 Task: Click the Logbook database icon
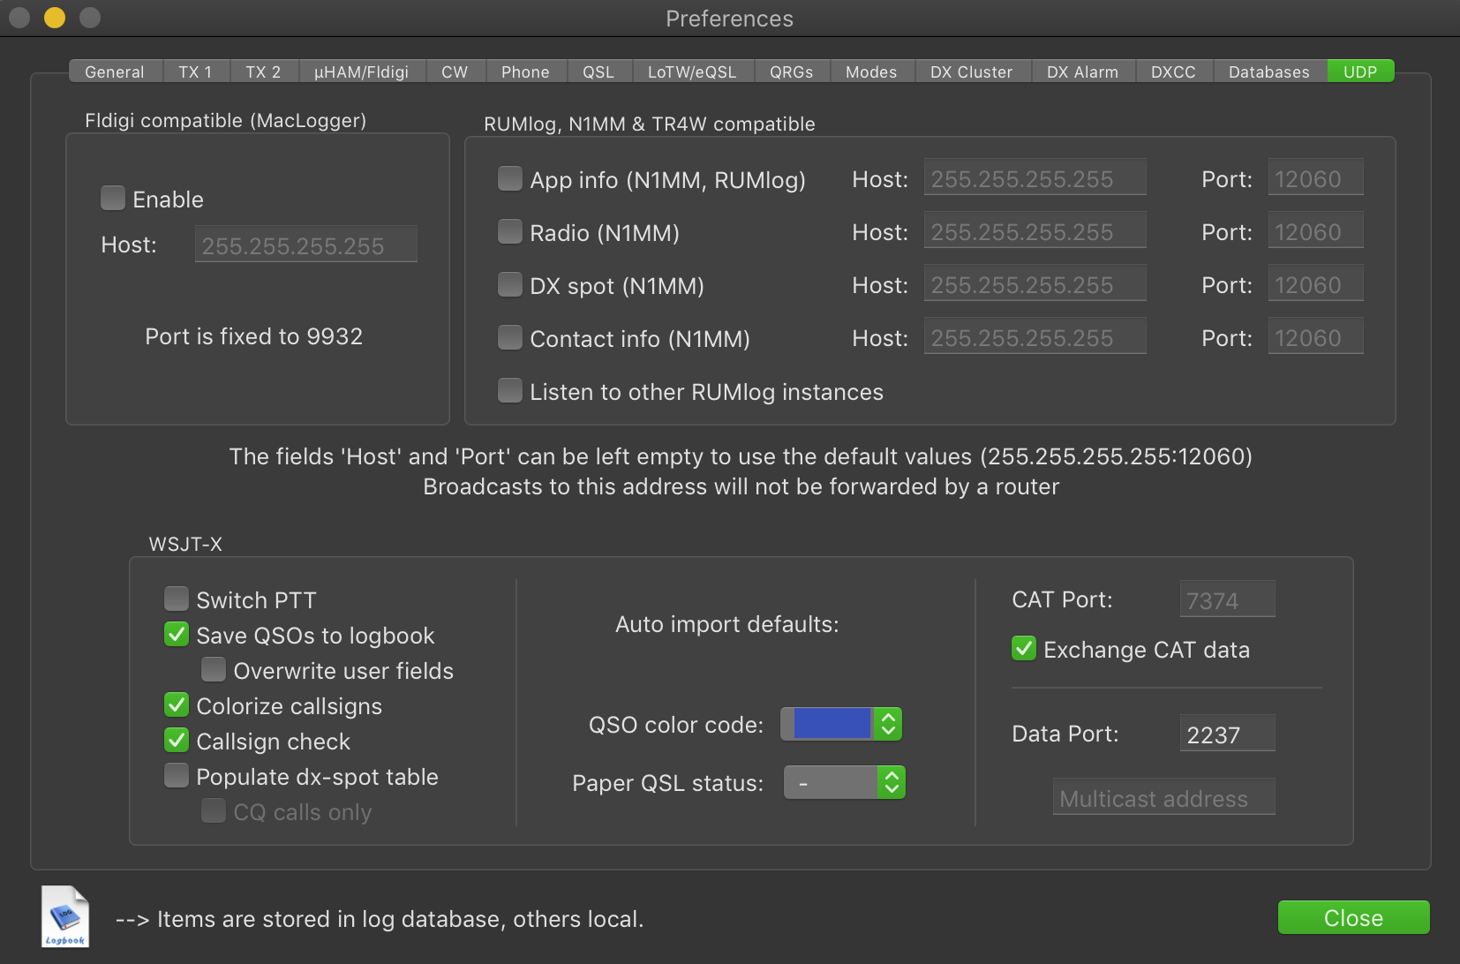coord(65,916)
